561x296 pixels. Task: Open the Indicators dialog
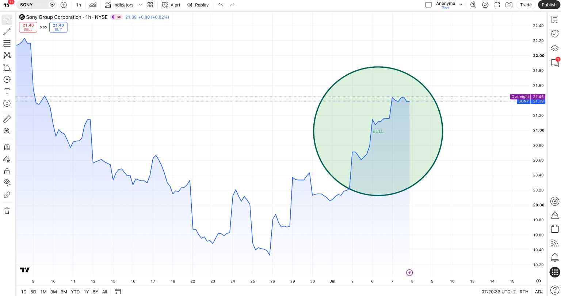click(x=119, y=5)
